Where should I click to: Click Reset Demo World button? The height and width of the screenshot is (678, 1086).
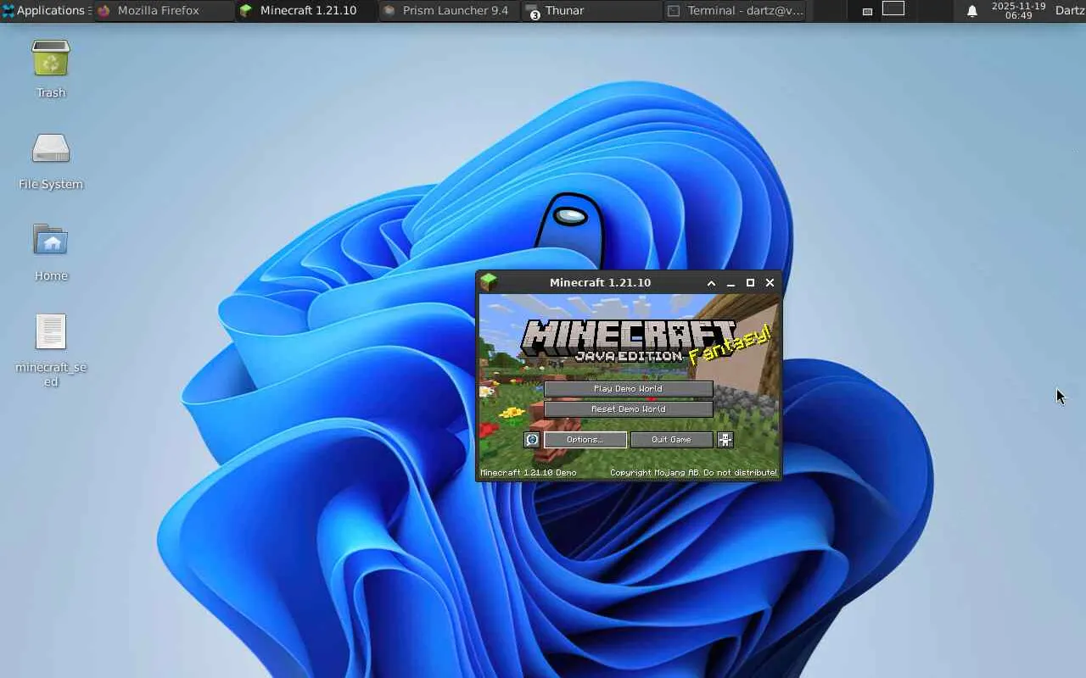pyautogui.click(x=628, y=409)
